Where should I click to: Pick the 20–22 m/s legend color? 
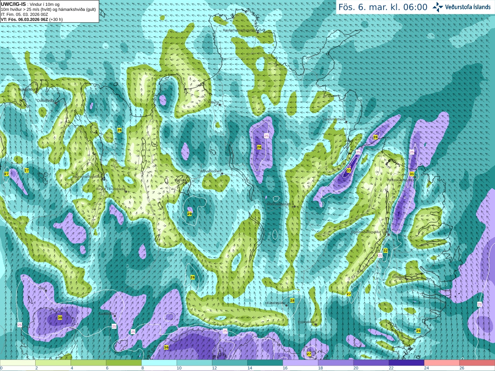click(371, 363)
